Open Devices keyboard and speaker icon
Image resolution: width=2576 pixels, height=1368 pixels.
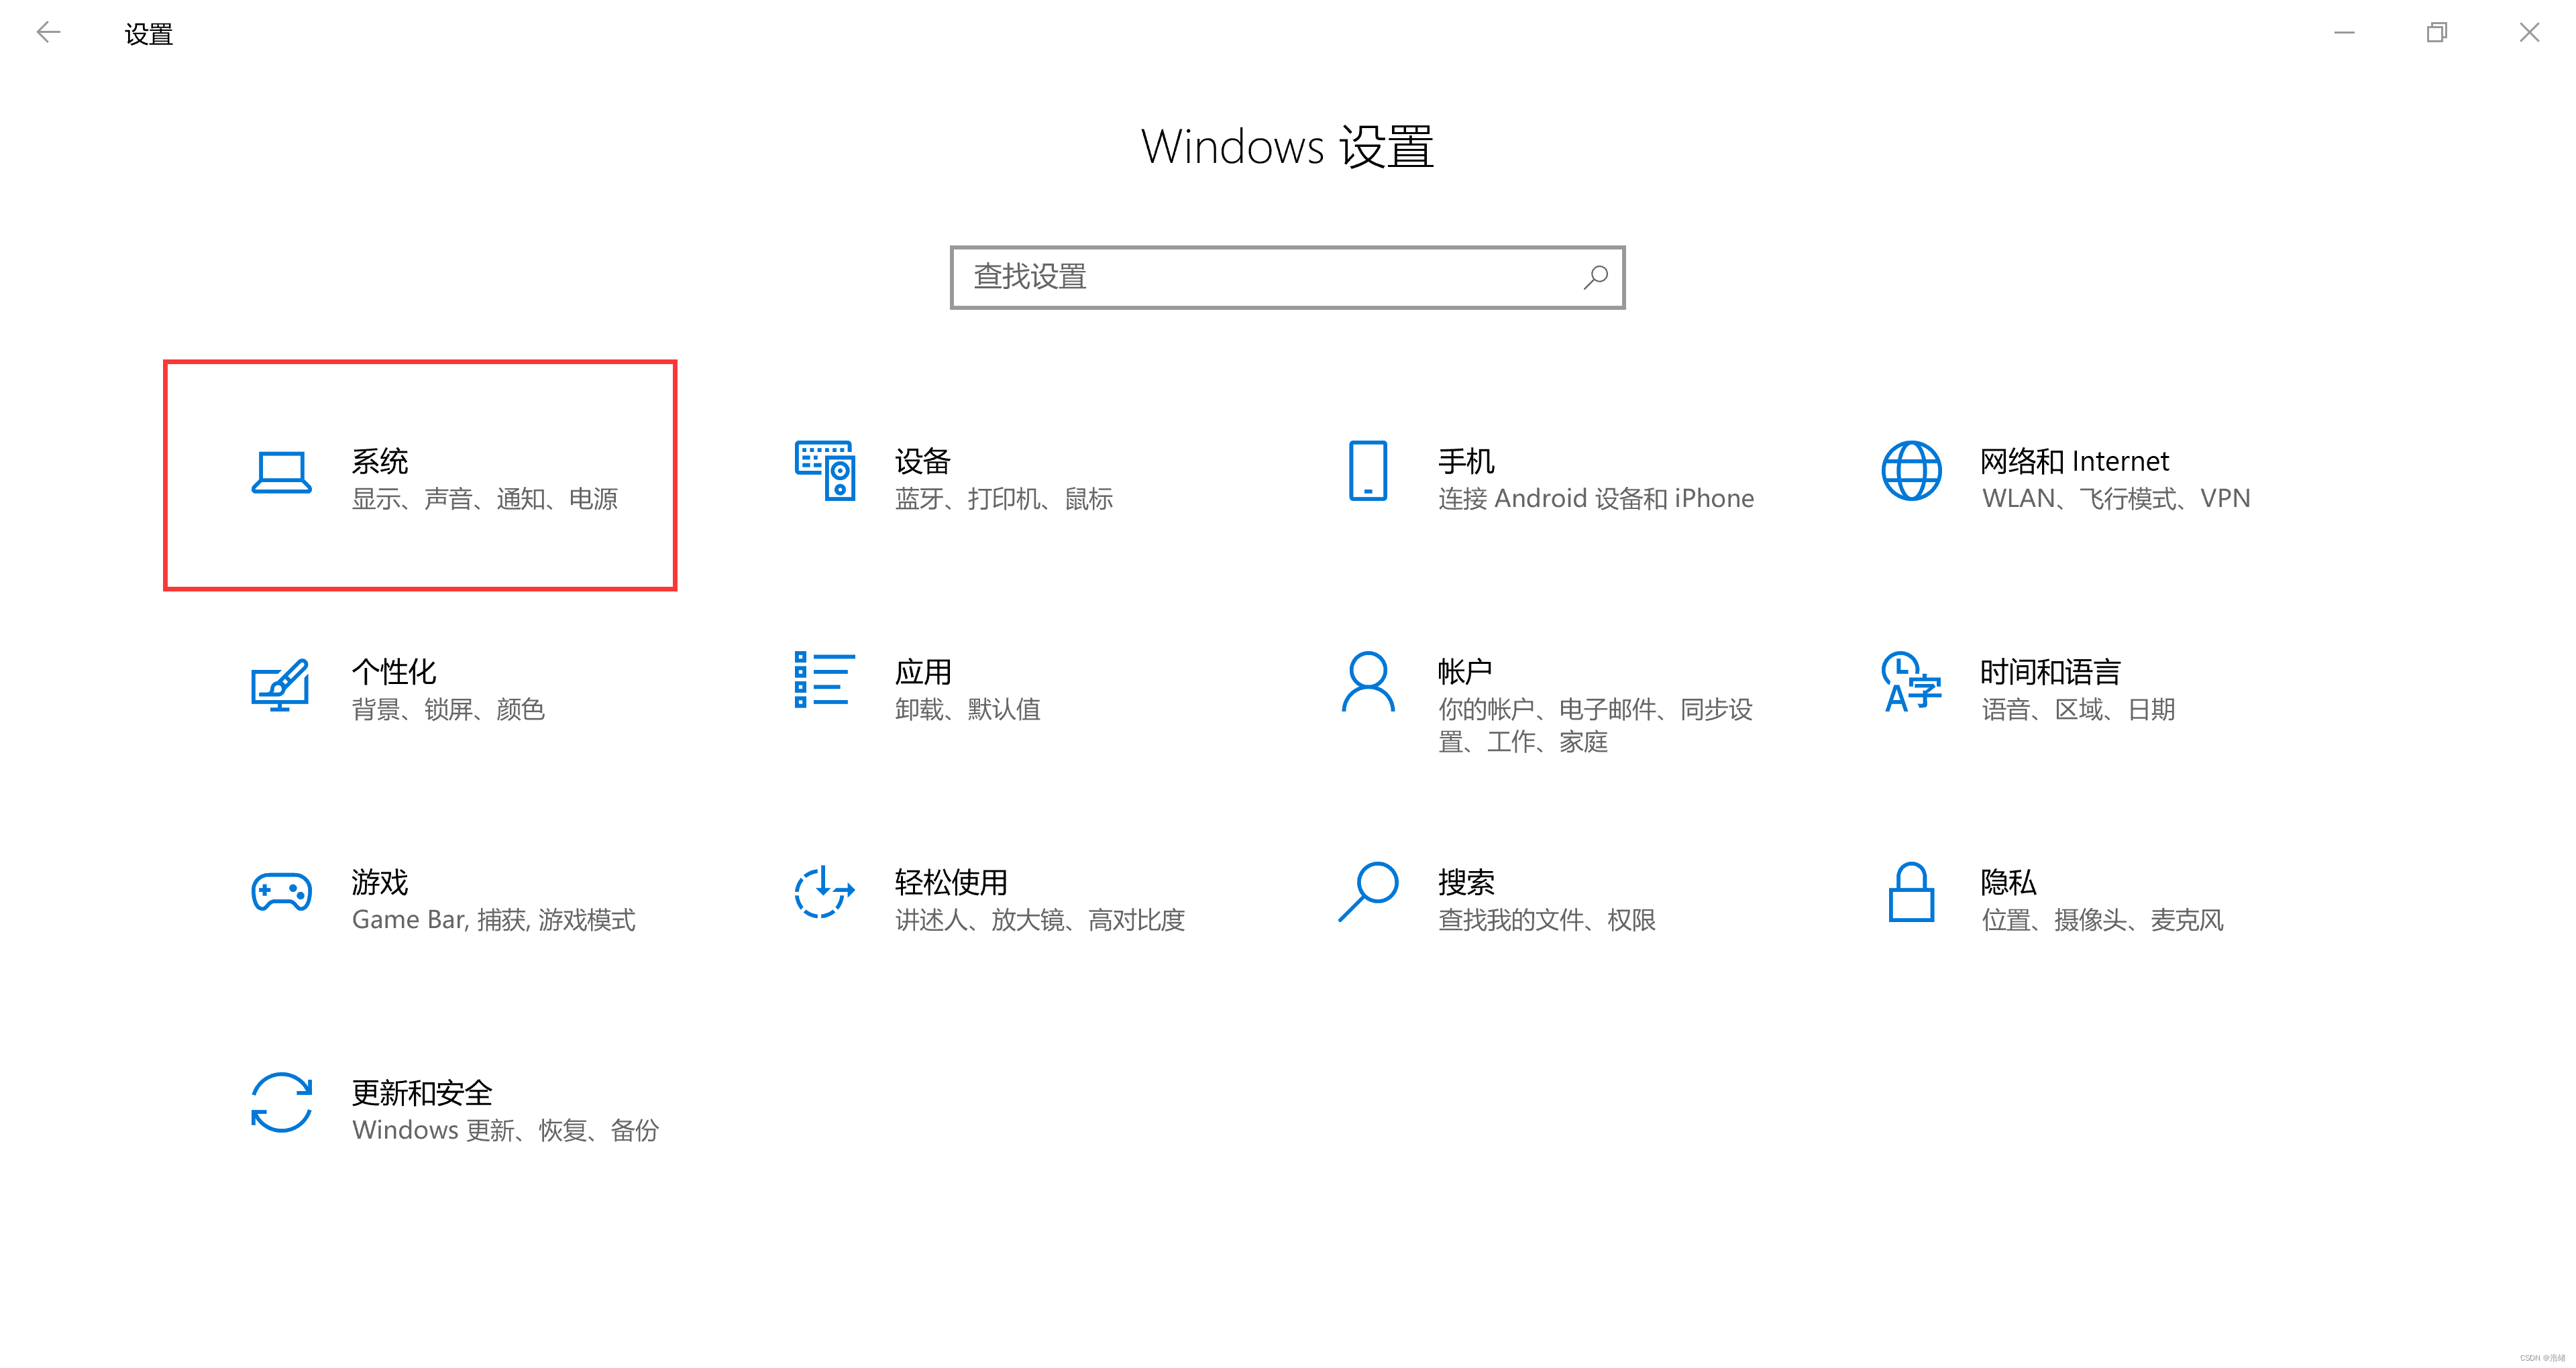pyautogui.click(x=825, y=470)
